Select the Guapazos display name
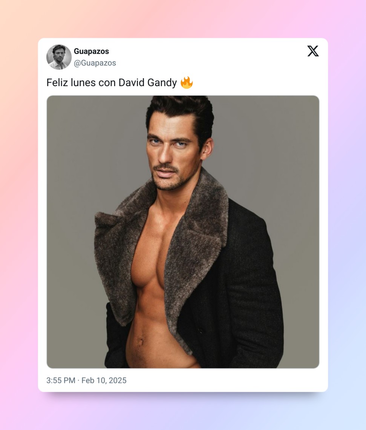This screenshot has width=366, height=430. pos(92,51)
